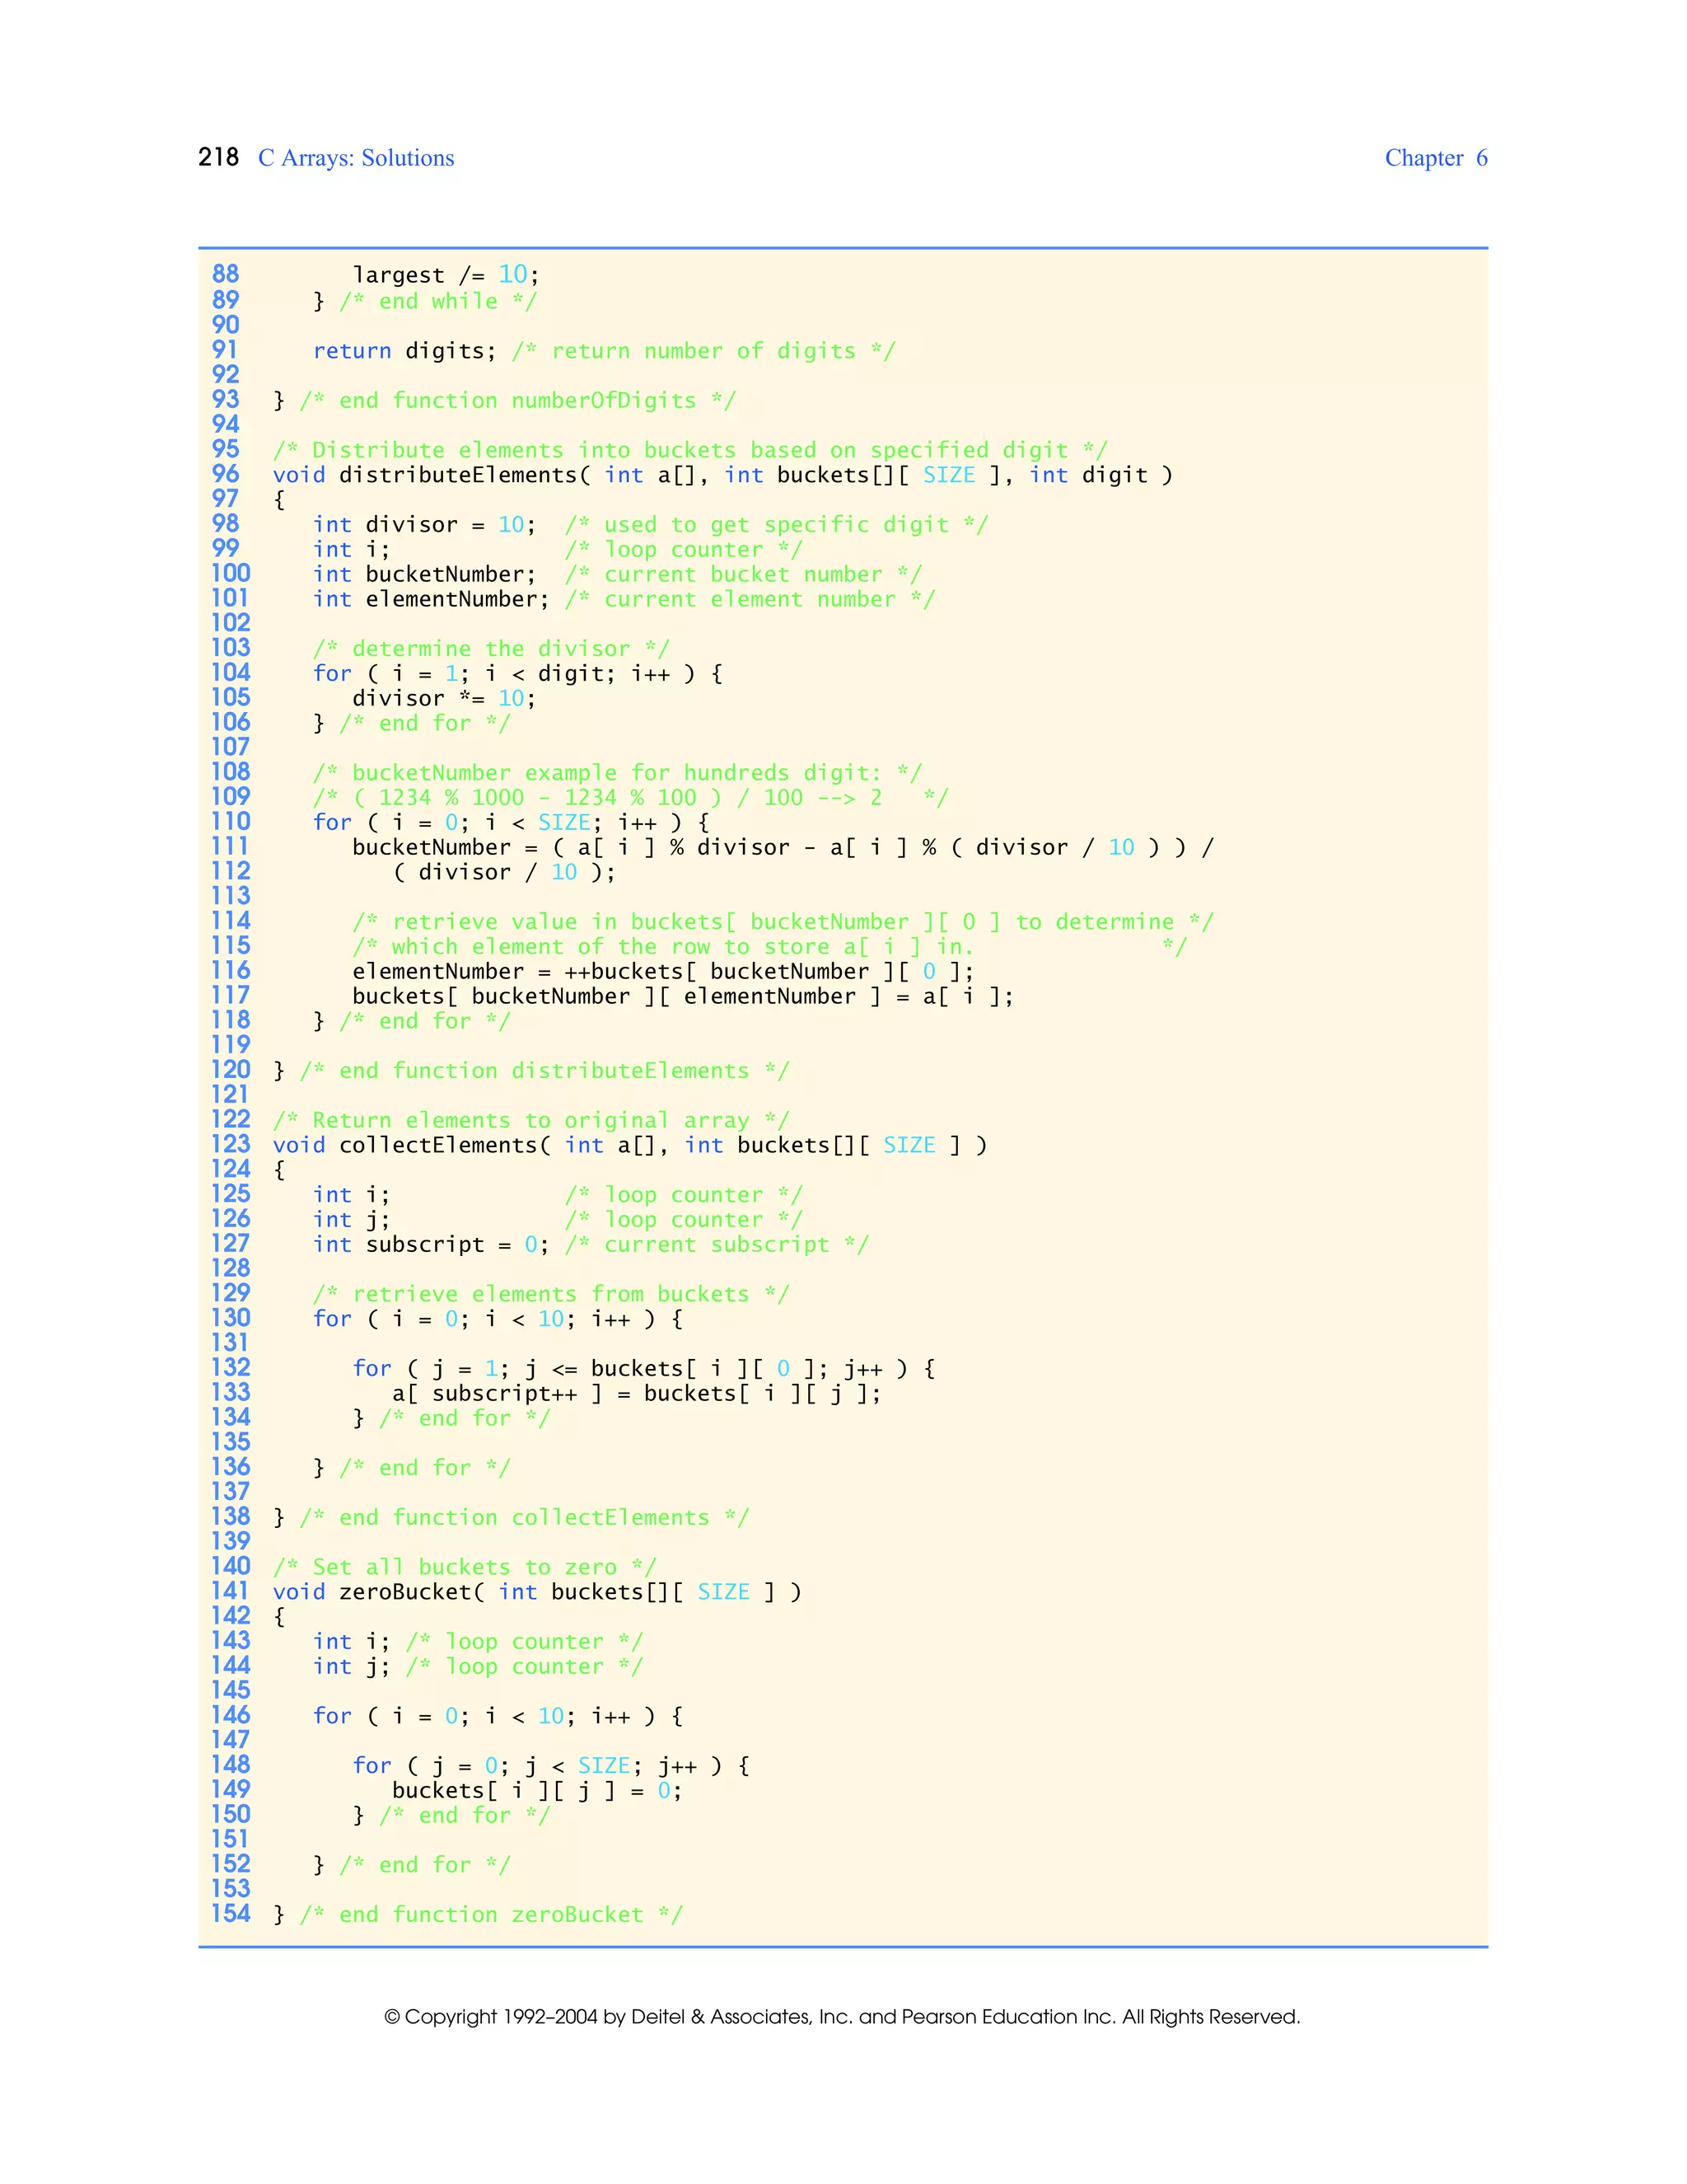Click comment 'end while' on line 89

(x=437, y=301)
